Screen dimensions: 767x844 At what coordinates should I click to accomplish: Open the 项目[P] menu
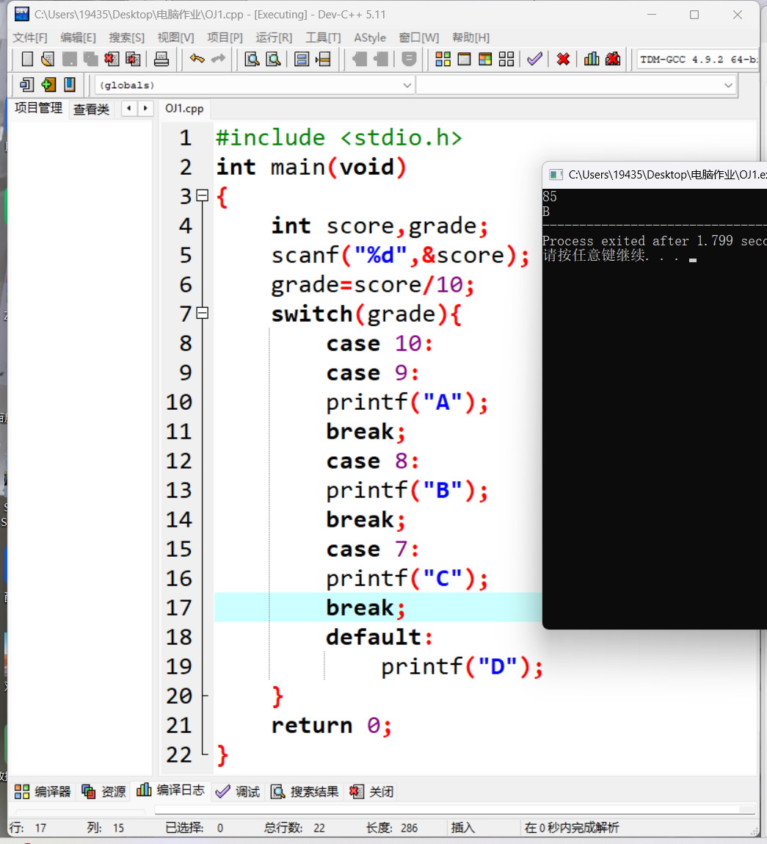225,37
